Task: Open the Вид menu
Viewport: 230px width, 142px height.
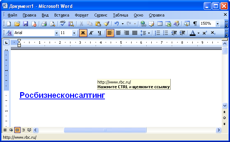Action: tap(45, 15)
